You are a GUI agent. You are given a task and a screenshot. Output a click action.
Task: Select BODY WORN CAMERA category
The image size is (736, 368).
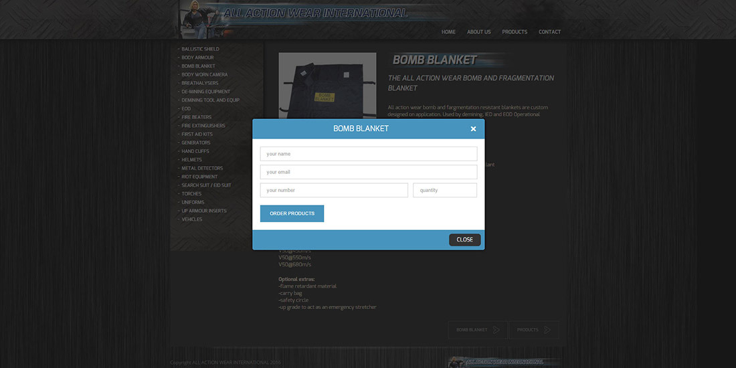[205, 75]
